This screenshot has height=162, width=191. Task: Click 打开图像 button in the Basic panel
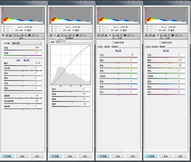point(7,156)
